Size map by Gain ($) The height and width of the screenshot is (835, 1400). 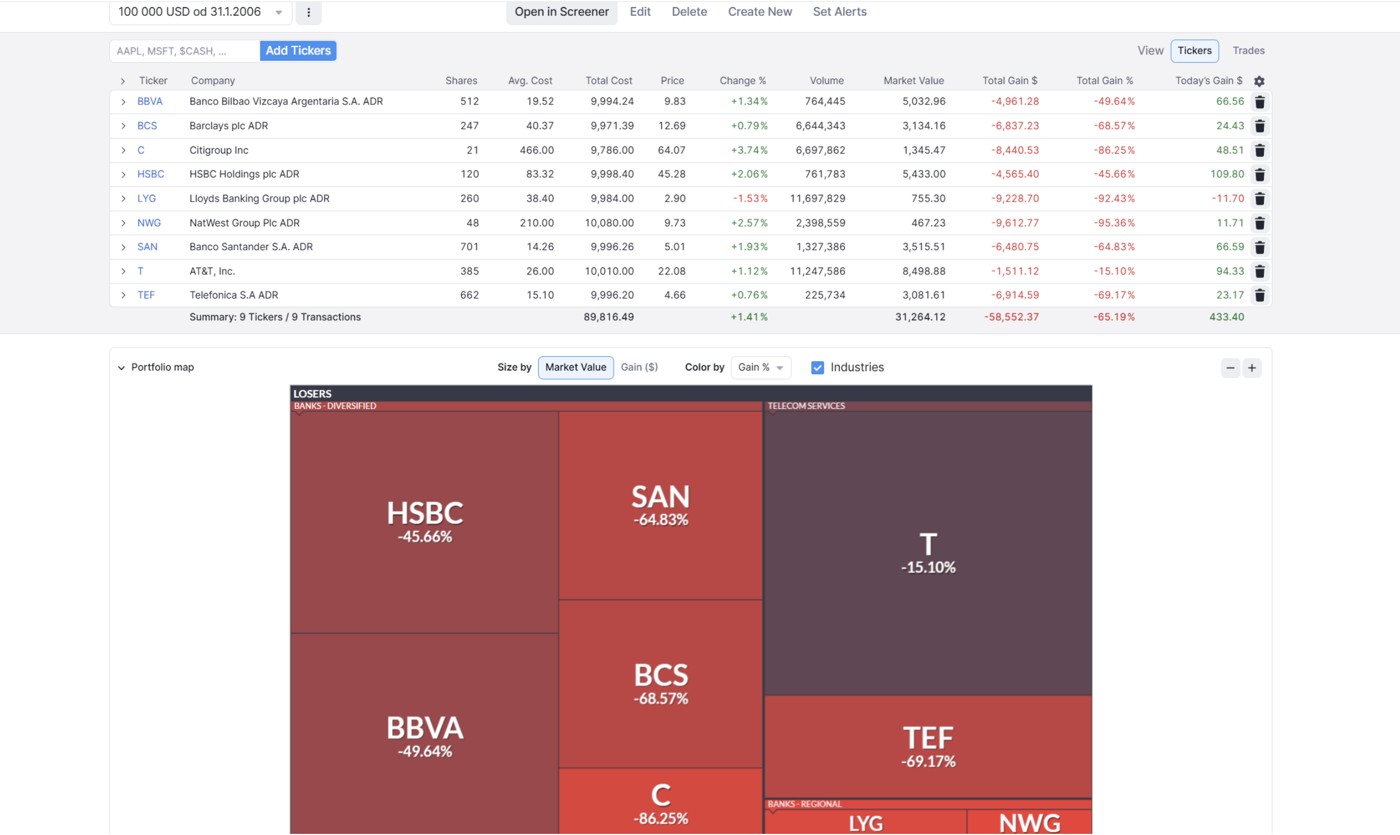[639, 367]
